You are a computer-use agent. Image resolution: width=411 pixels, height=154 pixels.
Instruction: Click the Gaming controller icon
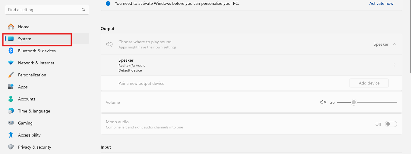tap(11, 123)
